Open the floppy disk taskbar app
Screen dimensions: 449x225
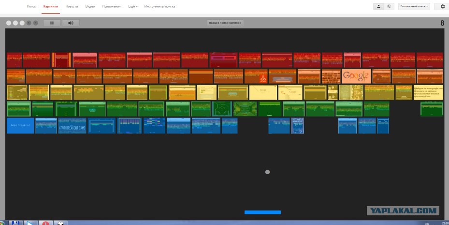[15, 223]
